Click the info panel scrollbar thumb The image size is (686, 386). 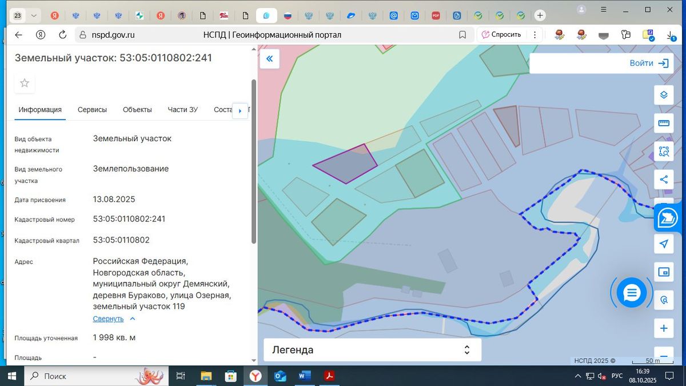coord(254,160)
